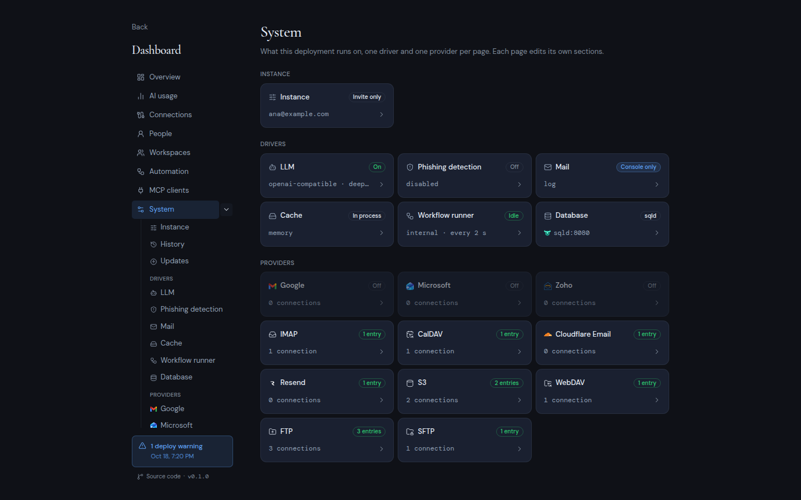
Task: Click the Google provider Off badge
Action: tap(377, 286)
